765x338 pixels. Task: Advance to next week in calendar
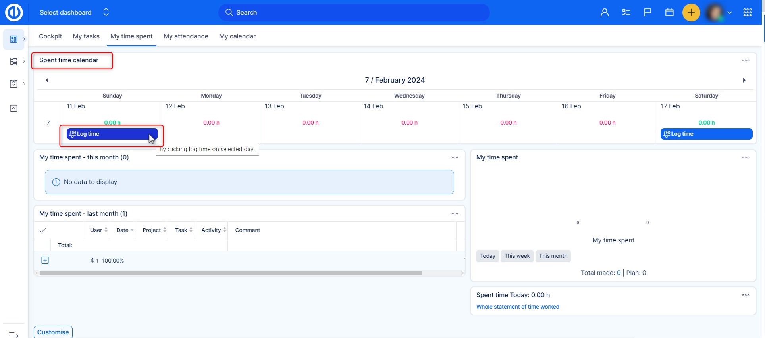744,80
